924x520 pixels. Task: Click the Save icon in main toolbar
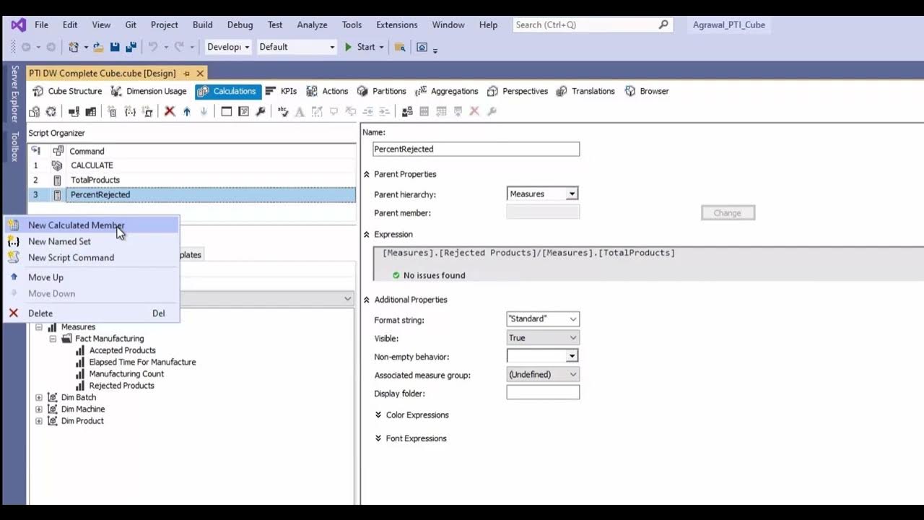click(115, 47)
